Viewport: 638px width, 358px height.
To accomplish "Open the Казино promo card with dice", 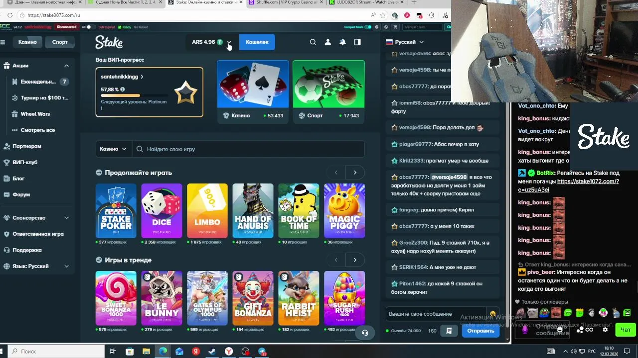I will (x=253, y=91).
